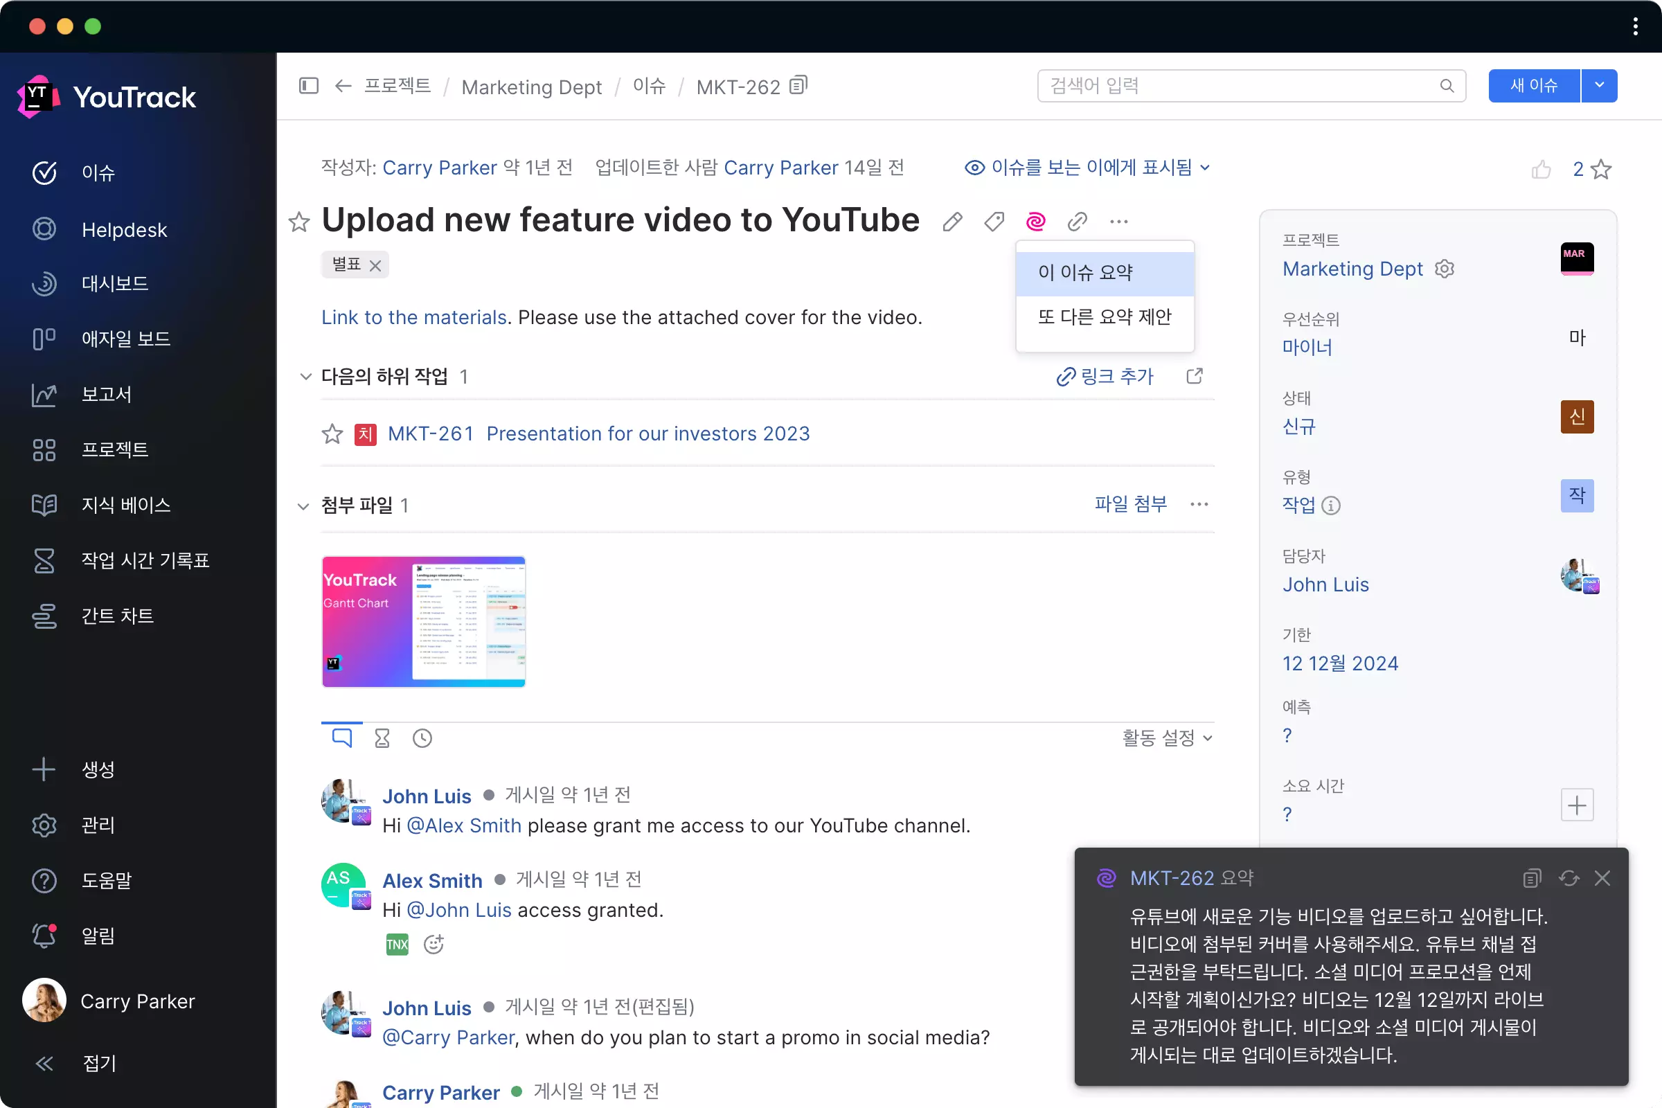
Task: Collapse the 다음의 하위 작업 section
Action: pyautogui.click(x=305, y=377)
